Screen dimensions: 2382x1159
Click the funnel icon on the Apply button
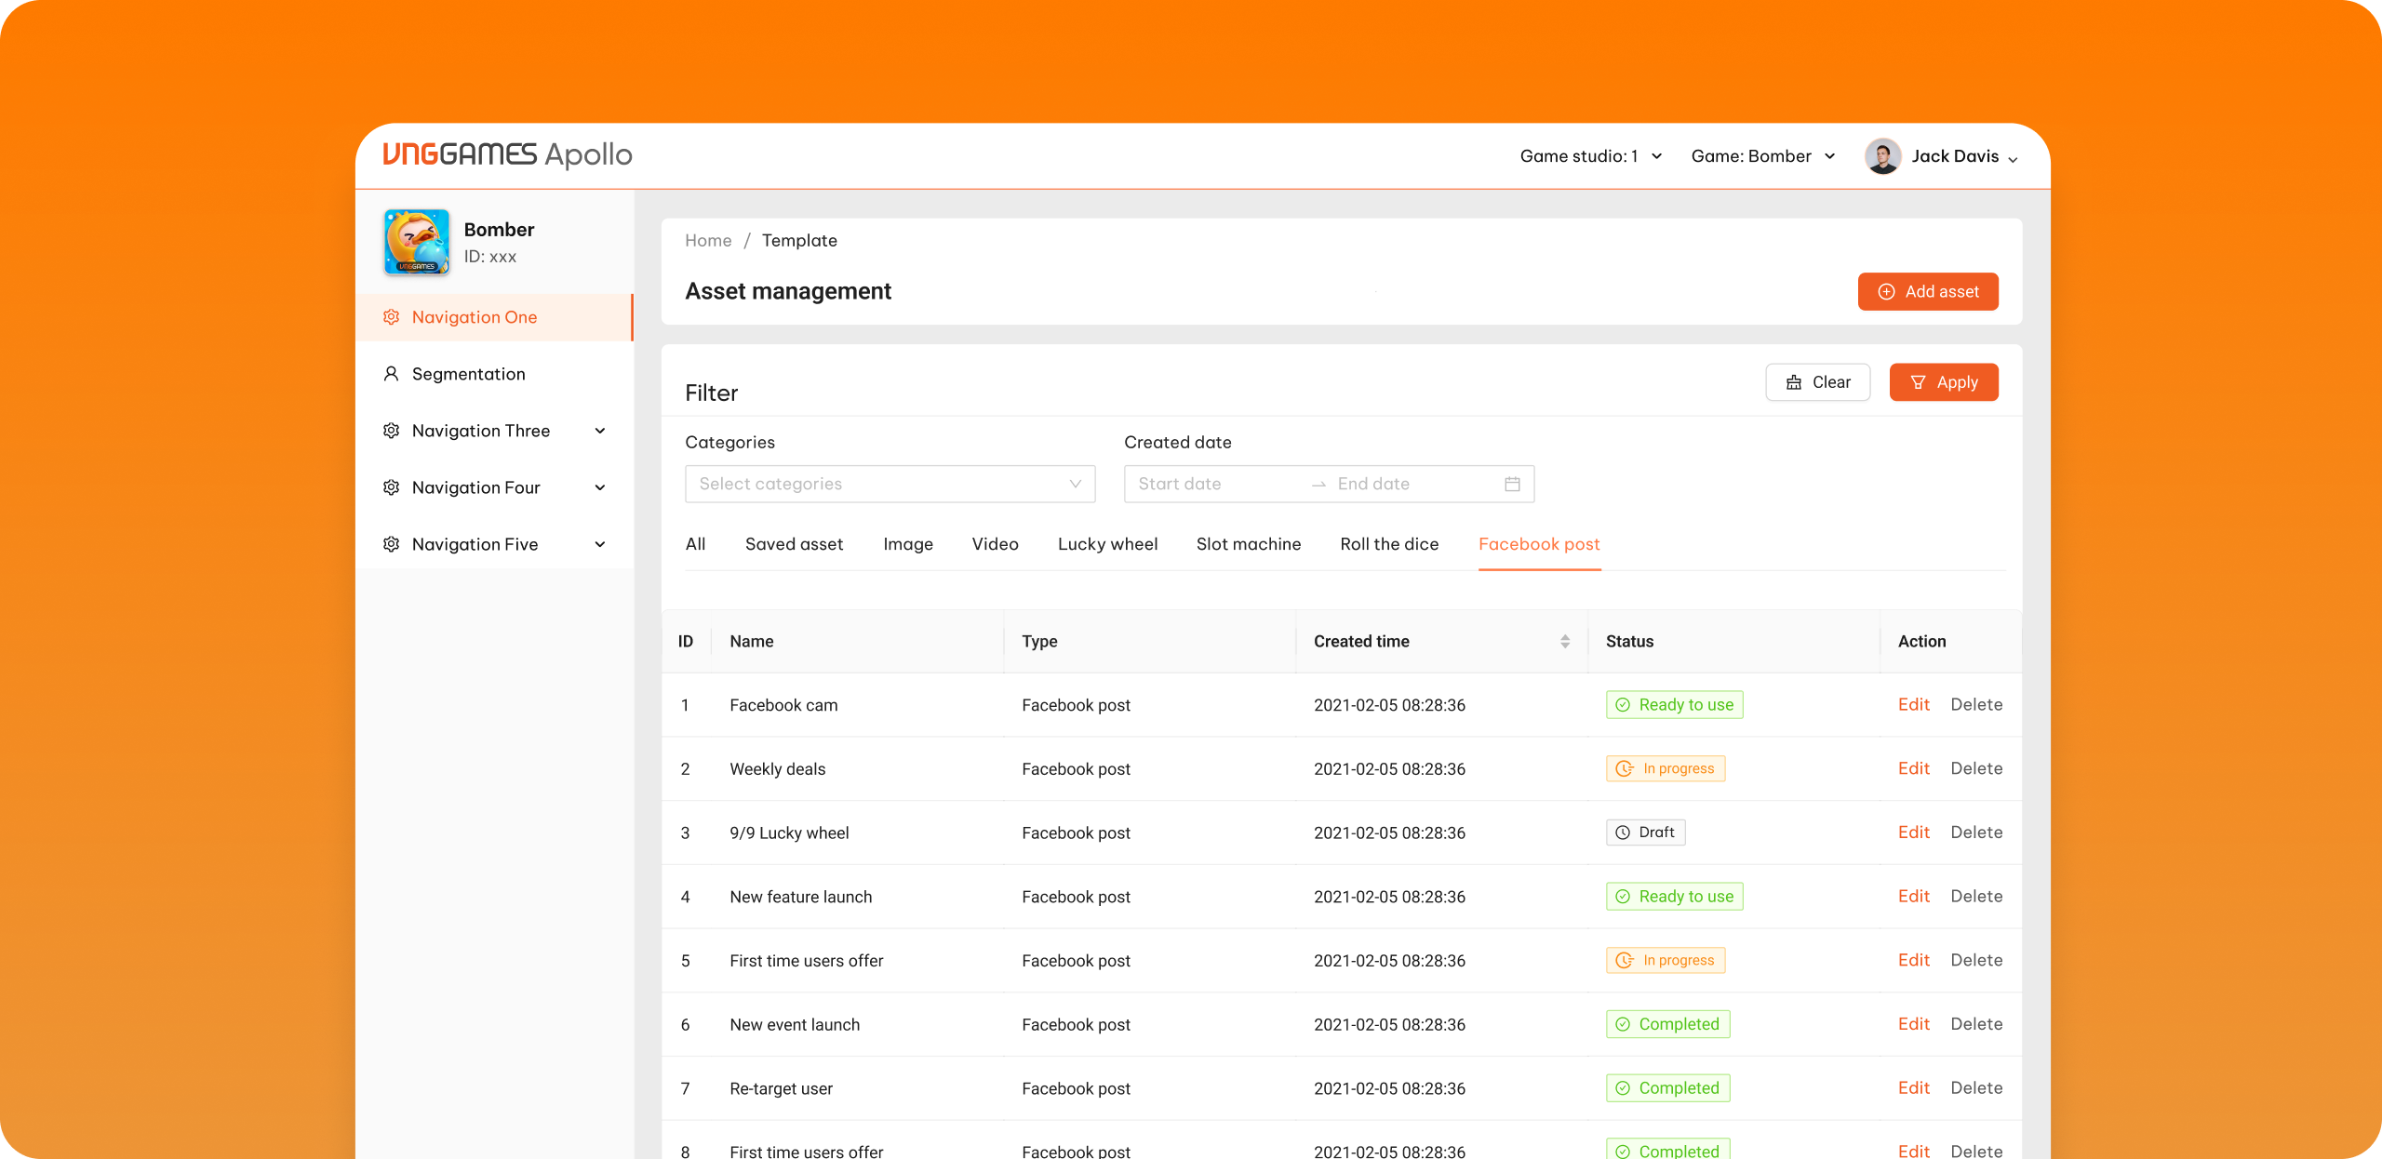coord(1919,381)
